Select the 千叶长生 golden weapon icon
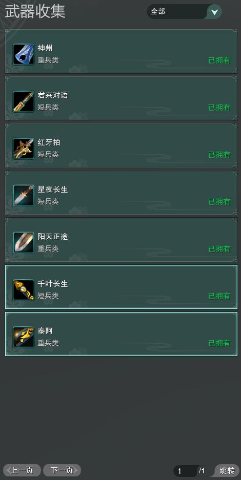The width and height of the screenshot is (241, 480). click(x=24, y=290)
